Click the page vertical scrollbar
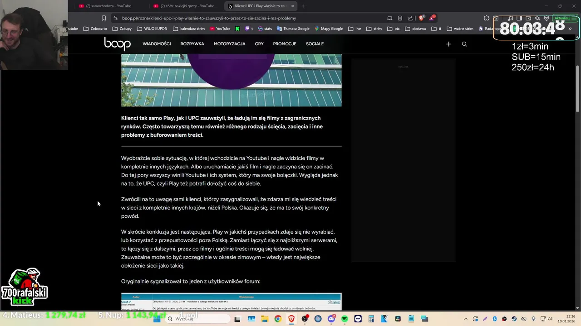Screen dimensions: 581x326 pyautogui.click(x=578, y=88)
